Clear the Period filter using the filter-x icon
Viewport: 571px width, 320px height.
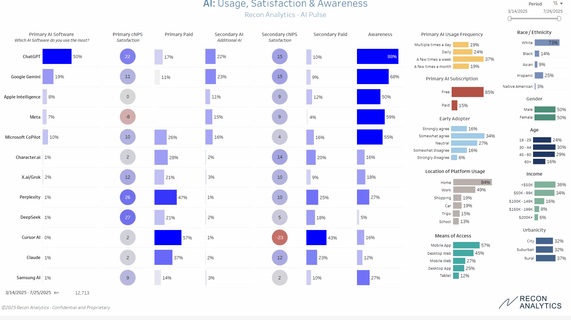pos(555,3)
